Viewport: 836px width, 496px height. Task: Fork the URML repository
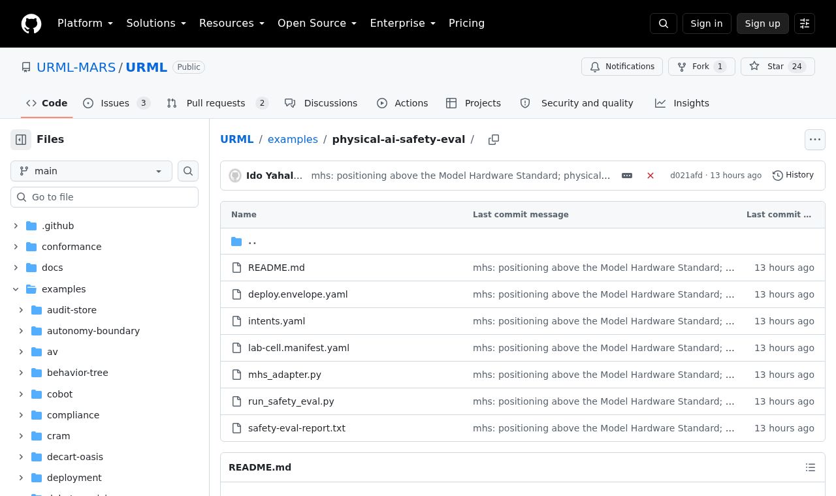[x=701, y=67]
